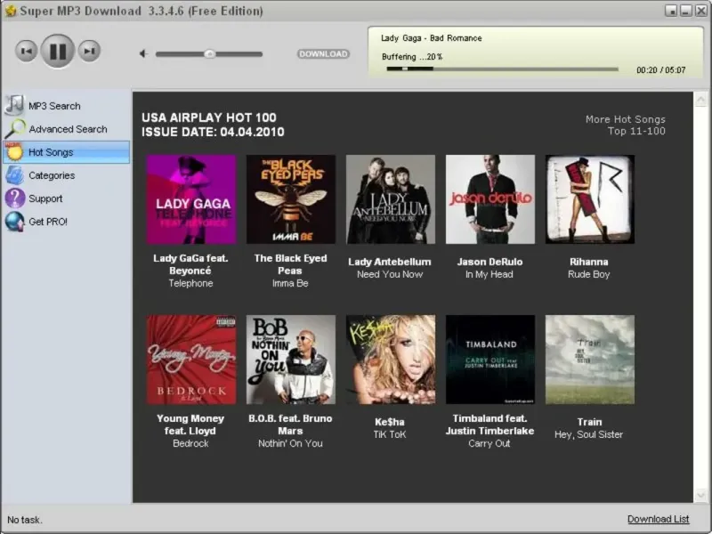
Task: Click 'Lady Gaga - Bad Romance' now-playing title
Action: (x=432, y=38)
